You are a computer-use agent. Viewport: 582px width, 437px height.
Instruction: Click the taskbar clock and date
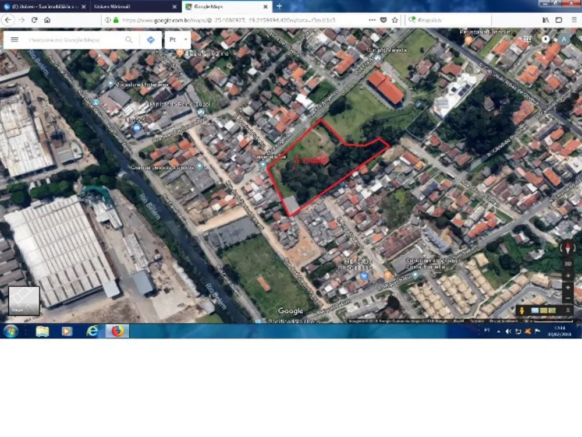pyautogui.click(x=560, y=331)
